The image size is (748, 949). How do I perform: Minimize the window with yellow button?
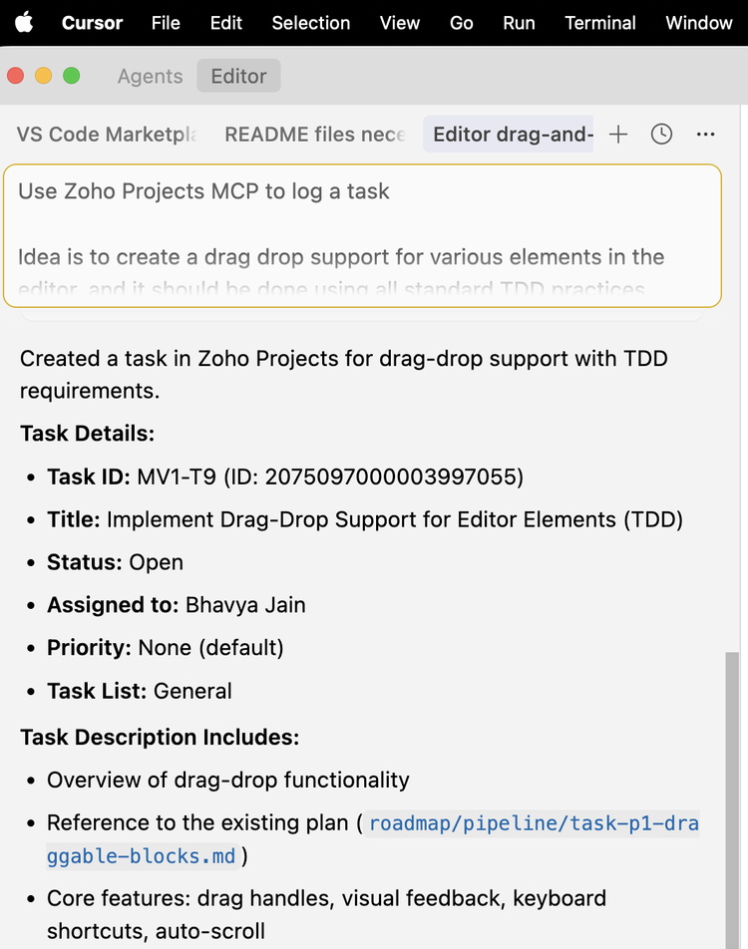[44, 76]
